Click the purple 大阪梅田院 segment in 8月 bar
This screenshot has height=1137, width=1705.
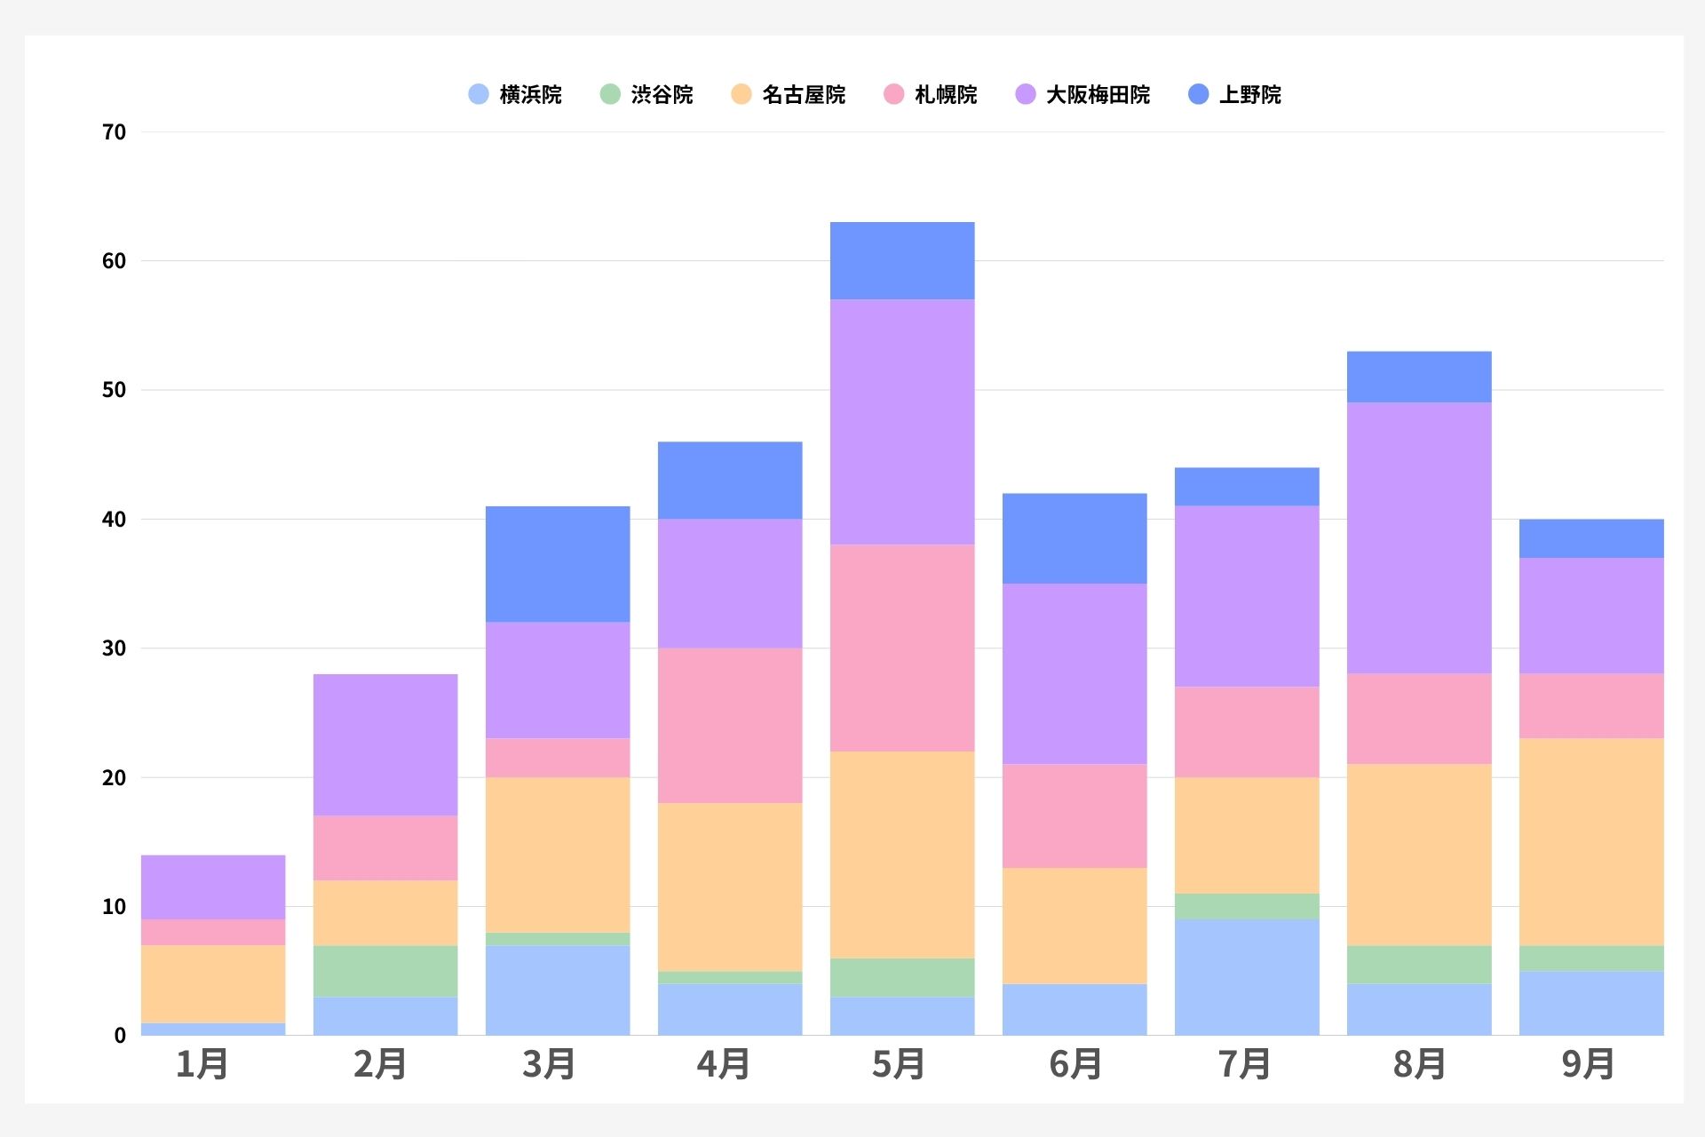pyautogui.click(x=1419, y=538)
